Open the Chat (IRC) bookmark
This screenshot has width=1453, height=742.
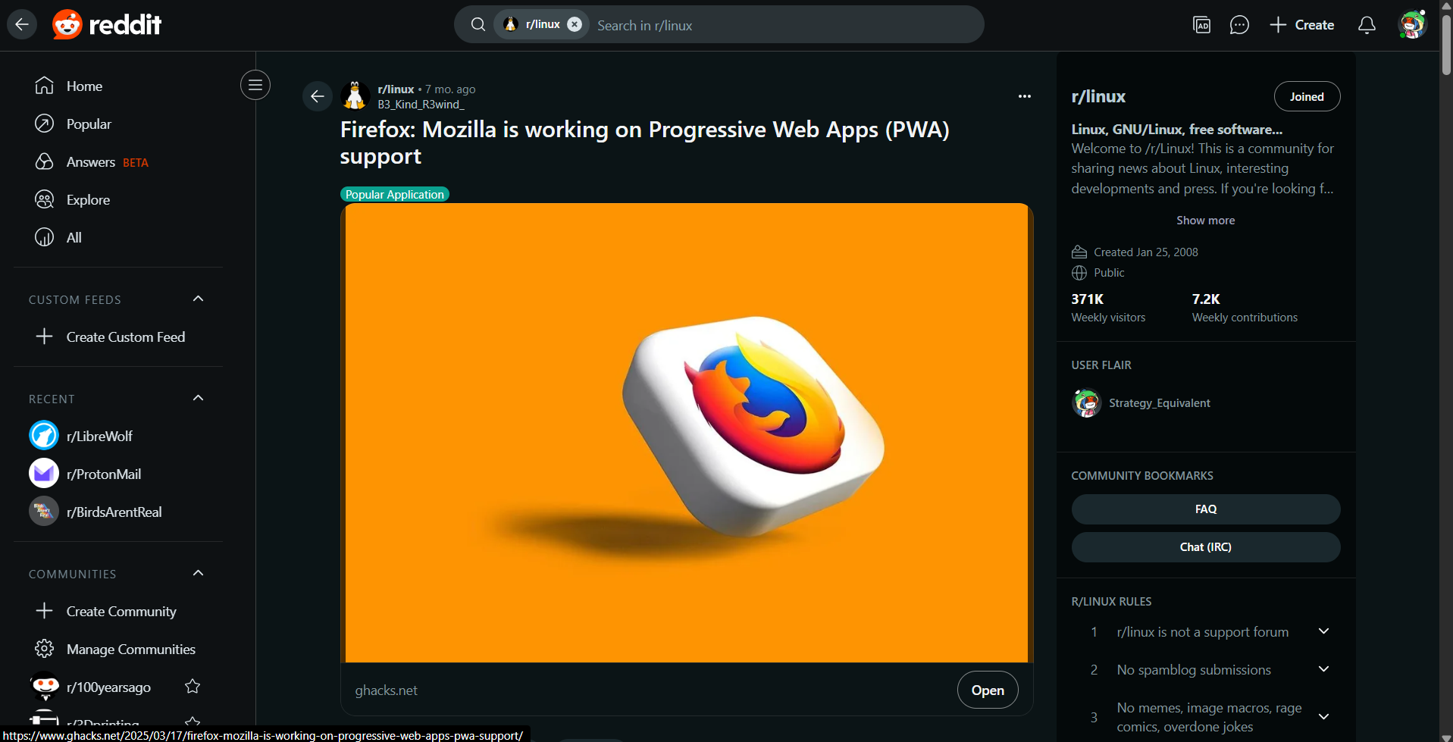coord(1205,547)
